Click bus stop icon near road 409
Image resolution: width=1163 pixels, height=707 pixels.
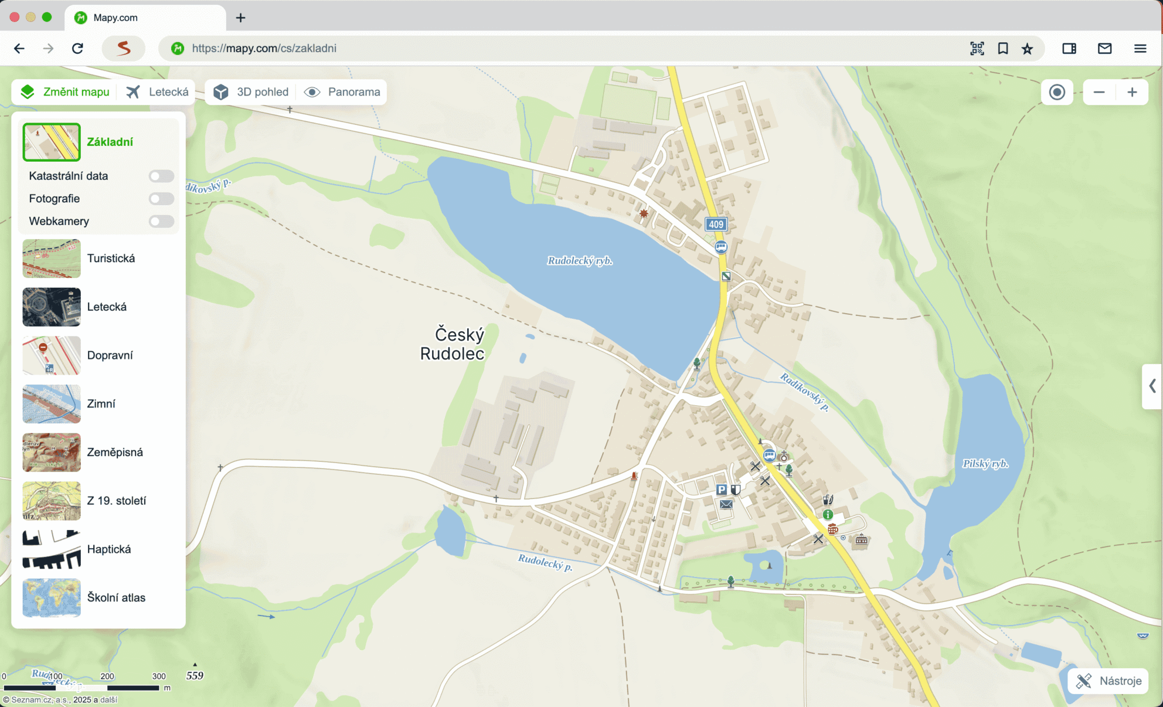point(721,247)
